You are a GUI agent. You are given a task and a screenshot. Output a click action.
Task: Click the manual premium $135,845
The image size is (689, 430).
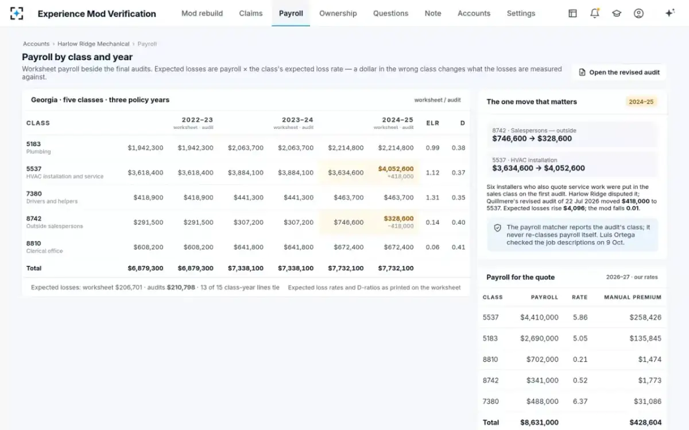click(x=645, y=338)
